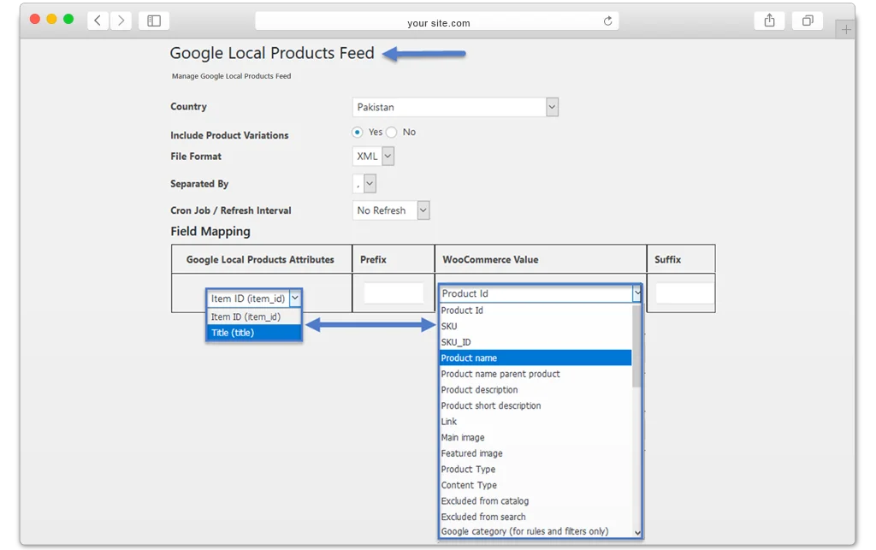Image resolution: width=876 pixels, height=550 pixels.
Task: Click the Prefix column header
Action: click(x=373, y=260)
